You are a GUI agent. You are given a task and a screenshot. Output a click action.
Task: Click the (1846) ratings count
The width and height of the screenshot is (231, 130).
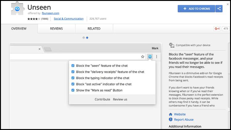(x=45, y=19)
